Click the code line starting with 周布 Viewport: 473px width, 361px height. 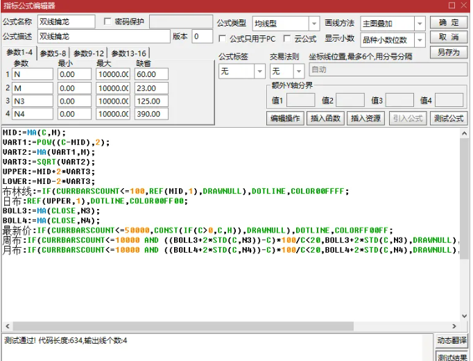pos(231,240)
